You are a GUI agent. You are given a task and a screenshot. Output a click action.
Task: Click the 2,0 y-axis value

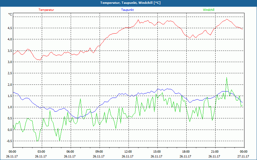(10, 84)
